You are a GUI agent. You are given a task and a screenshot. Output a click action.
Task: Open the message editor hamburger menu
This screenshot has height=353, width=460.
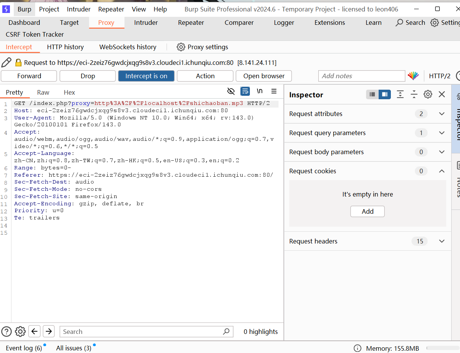pos(274,91)
